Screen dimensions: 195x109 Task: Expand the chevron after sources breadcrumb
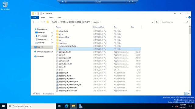click(101, 22)
